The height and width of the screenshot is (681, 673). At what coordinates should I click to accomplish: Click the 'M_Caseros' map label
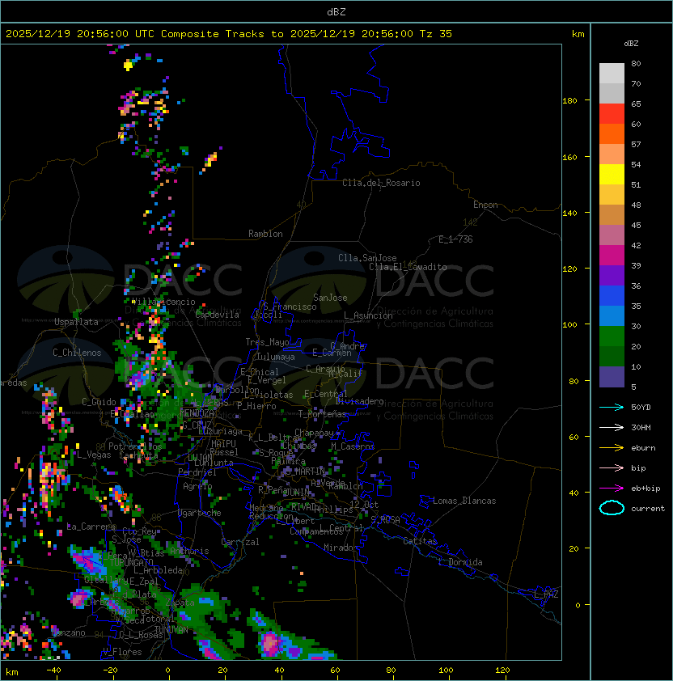pyautogui.click(x=353, y=446)
